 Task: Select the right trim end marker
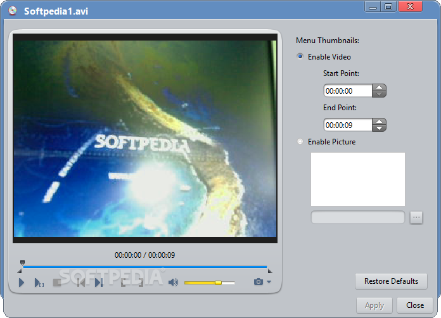(270, 270)
